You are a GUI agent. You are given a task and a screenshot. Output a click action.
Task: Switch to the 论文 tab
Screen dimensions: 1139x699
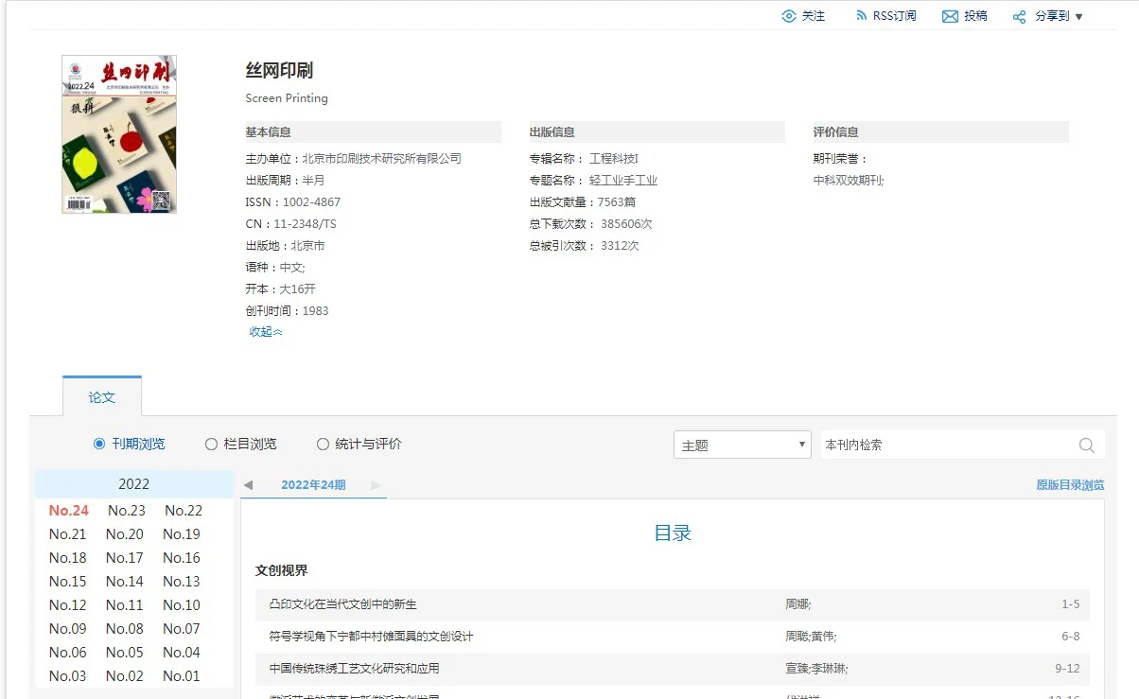click(x=101, y=397)
